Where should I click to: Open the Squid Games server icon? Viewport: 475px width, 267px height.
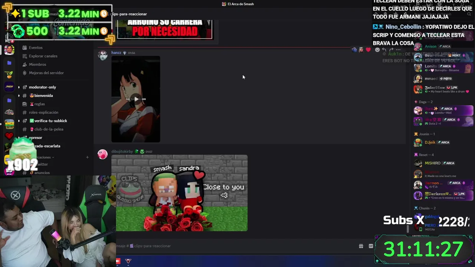[9, 112]
